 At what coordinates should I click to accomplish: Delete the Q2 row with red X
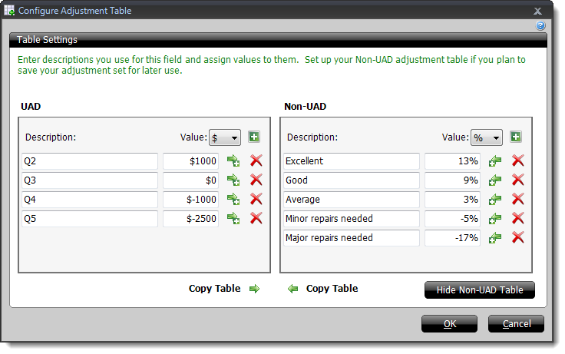[256, 161]
